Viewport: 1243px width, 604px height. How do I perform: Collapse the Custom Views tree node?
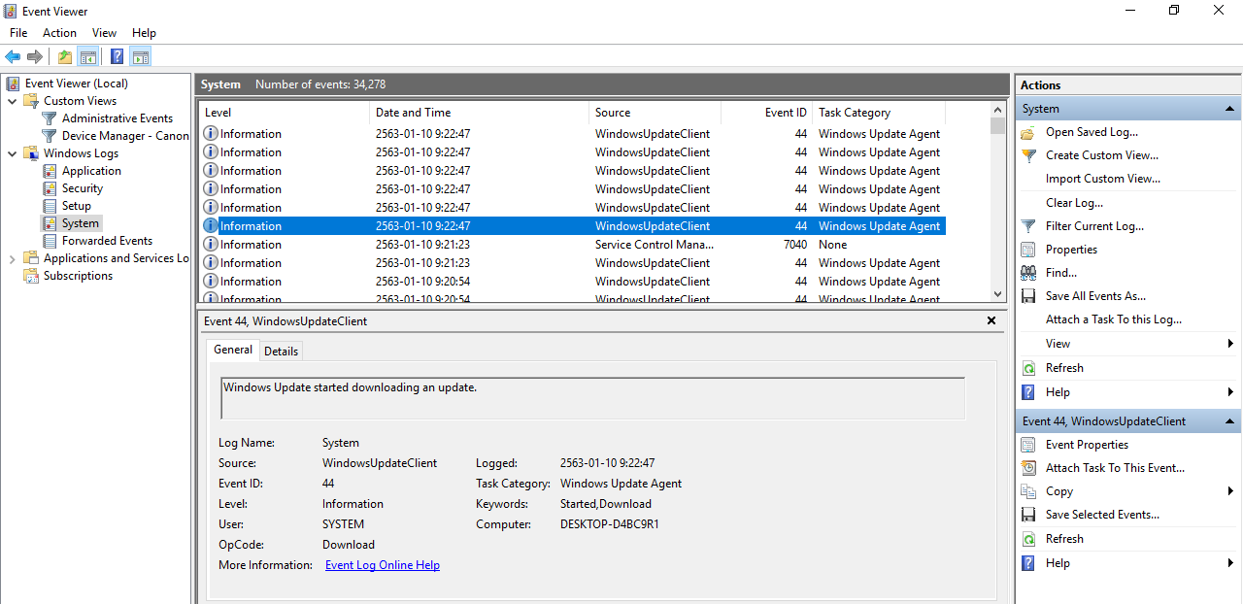pyautogui.click(x=13, y=101)
